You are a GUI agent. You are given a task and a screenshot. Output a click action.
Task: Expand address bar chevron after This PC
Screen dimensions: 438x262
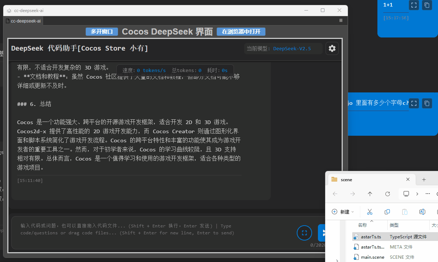pos(417,194)
